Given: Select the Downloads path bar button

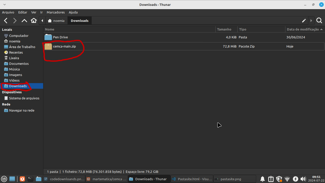Looking at the screenshot, I should pos(80,21).
